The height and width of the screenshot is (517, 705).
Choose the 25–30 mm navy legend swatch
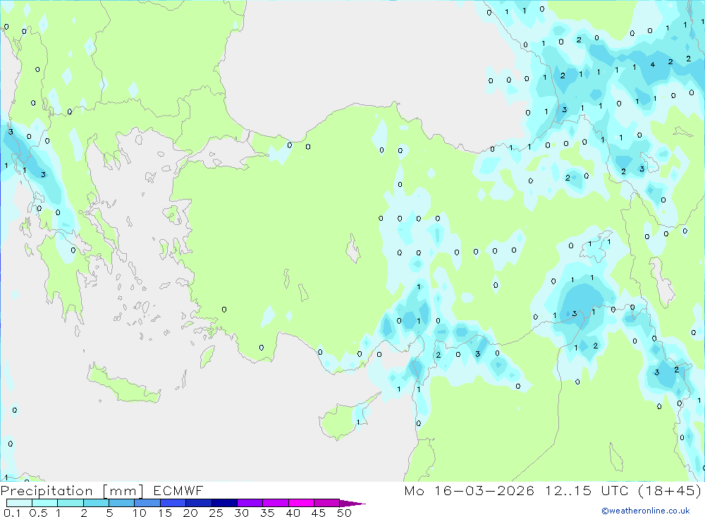224,503
